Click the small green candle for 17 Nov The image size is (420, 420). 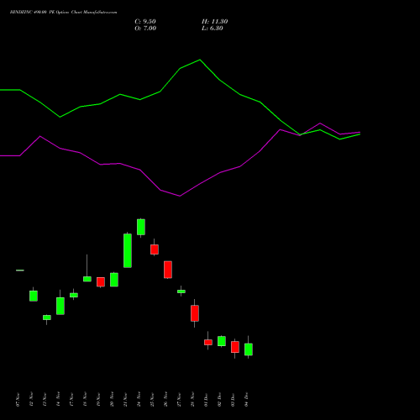coord(74,295)
